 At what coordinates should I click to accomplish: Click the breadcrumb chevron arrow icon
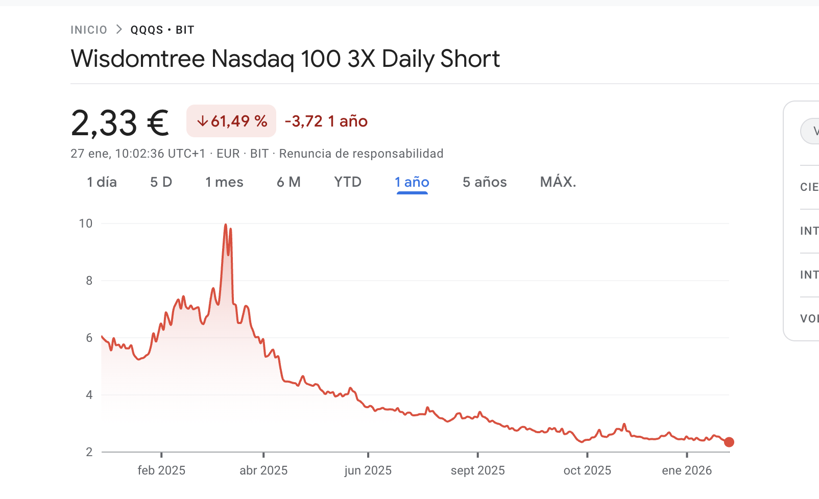pyautogui.click(x=119, y=30)
